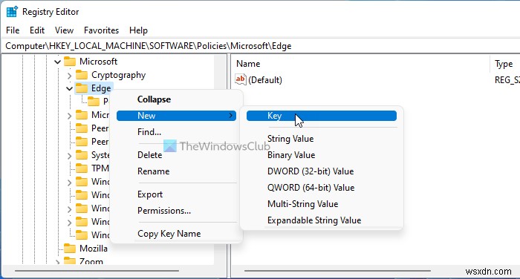
Task: Open the Edit menu
Action: [x=37, y=30]
